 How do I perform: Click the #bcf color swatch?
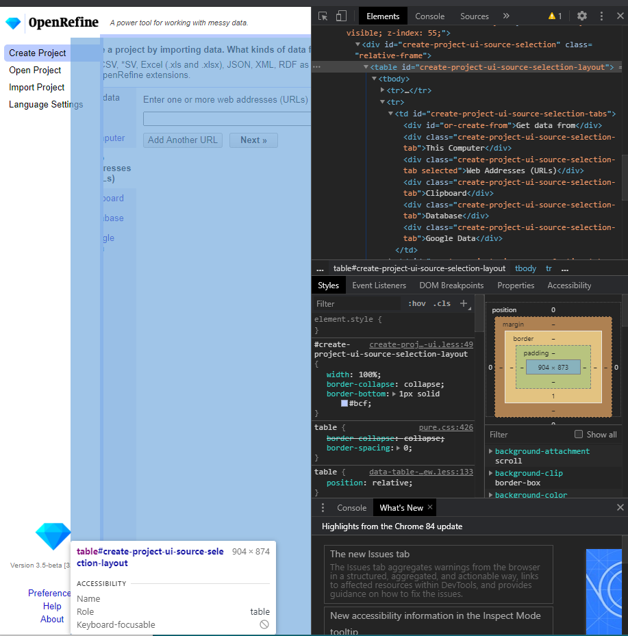click(x=344, y=403)
